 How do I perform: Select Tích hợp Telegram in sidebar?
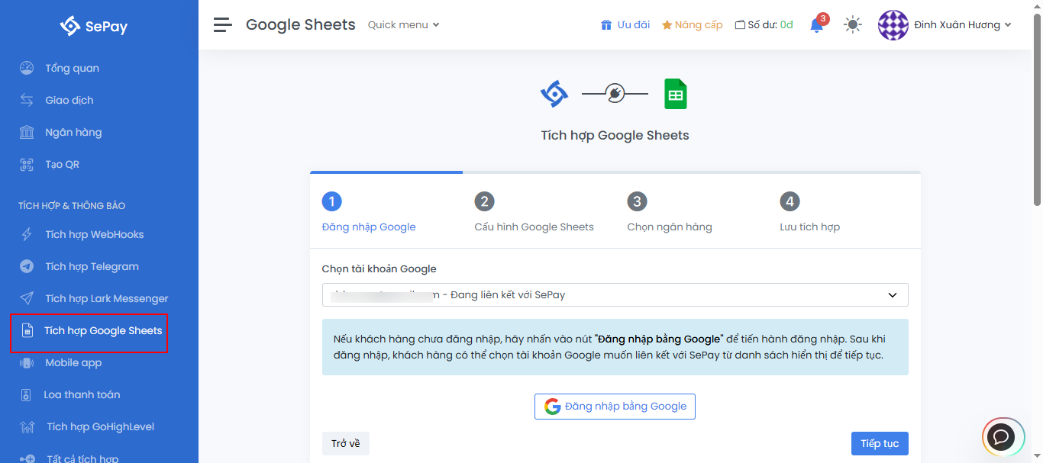point(92,266)
